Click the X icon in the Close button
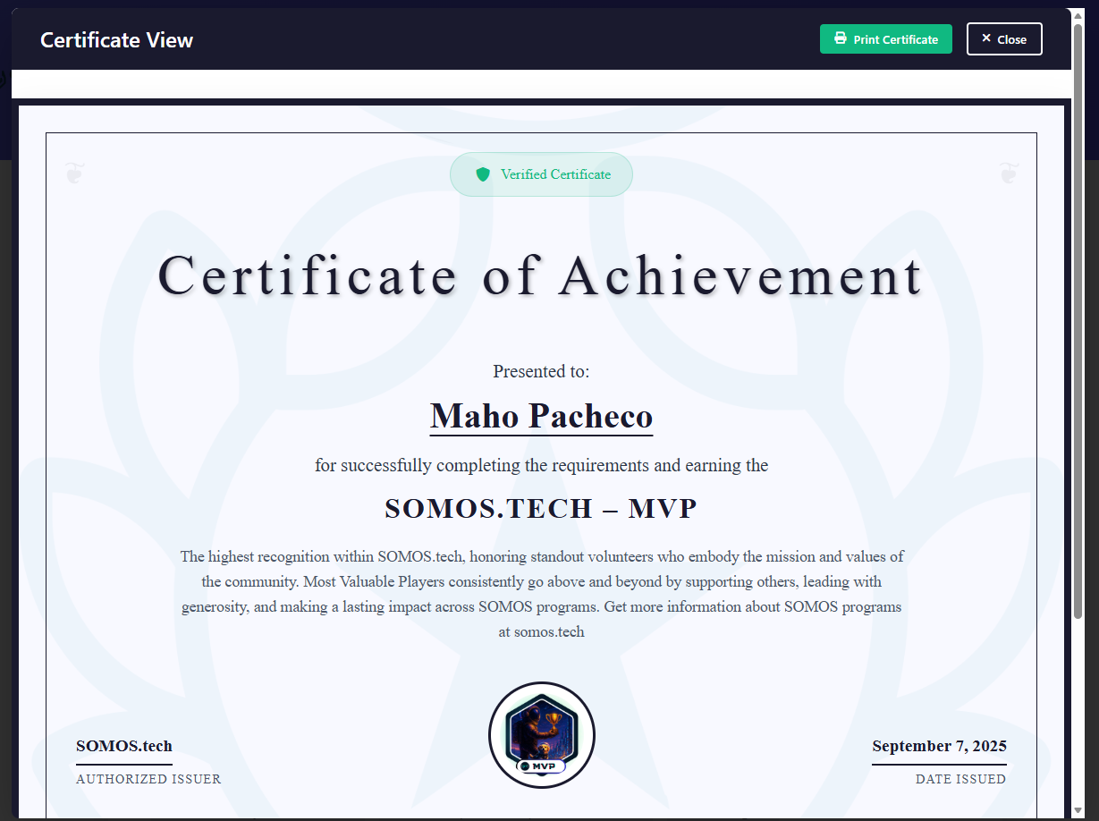Screen dimensions: 1099x821 pos(986,38)
